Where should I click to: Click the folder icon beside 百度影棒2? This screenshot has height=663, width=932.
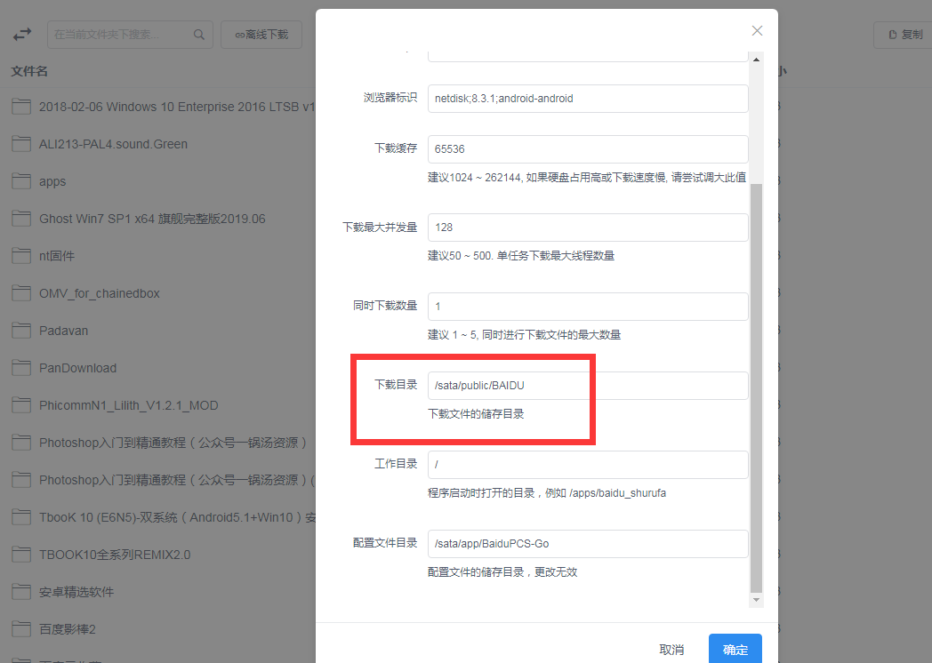point(21,629)
